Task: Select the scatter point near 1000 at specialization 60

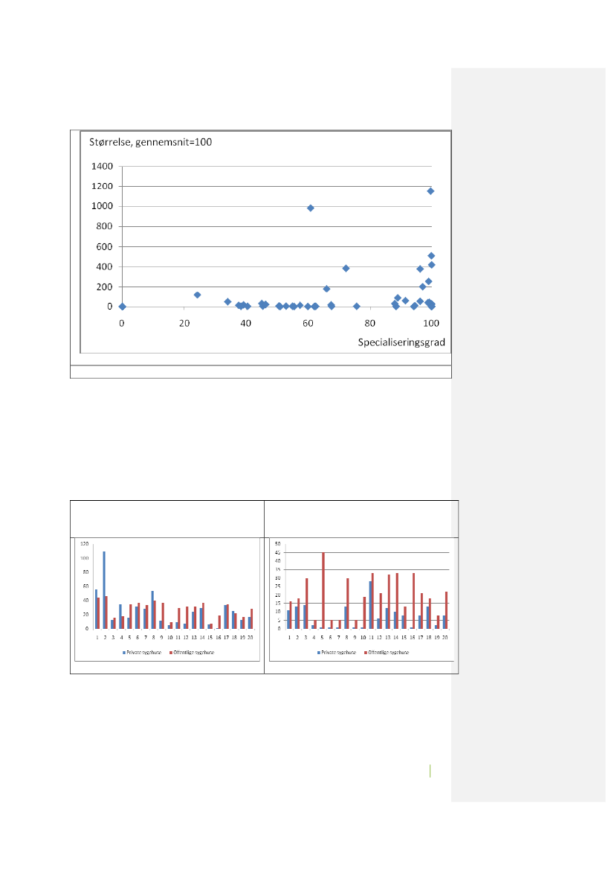Action: click(x=311, y=208)
